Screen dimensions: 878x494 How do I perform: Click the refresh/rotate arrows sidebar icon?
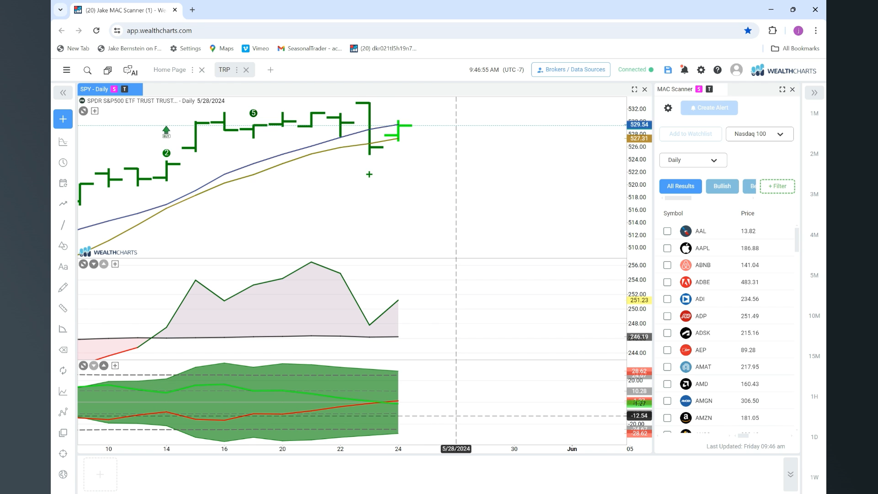coord(63,370)
